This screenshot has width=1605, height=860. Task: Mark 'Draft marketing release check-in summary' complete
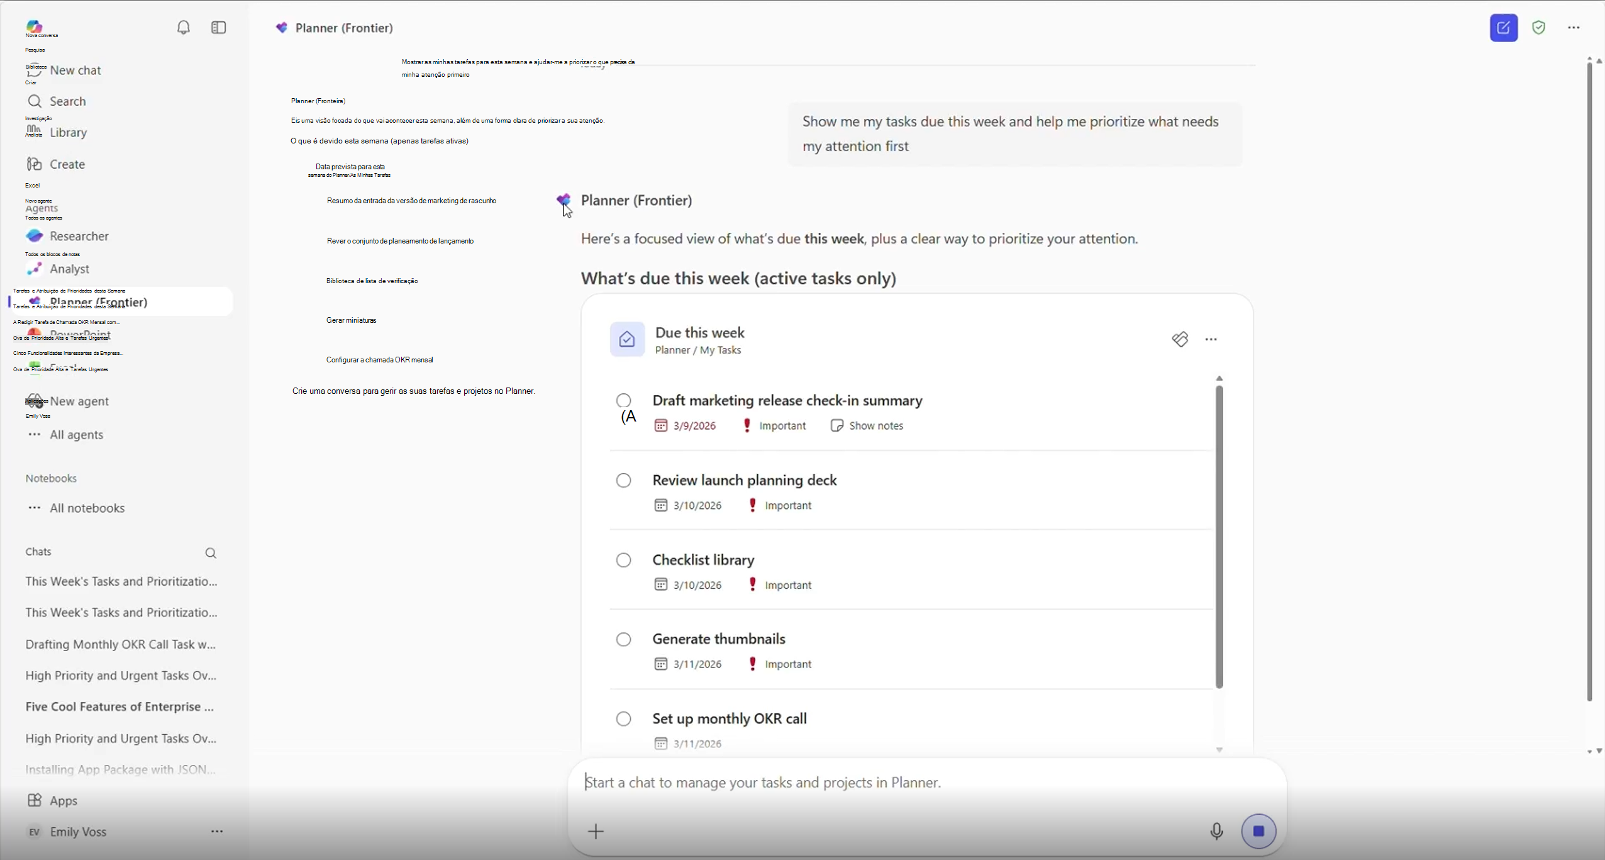(x=623, y=401)
